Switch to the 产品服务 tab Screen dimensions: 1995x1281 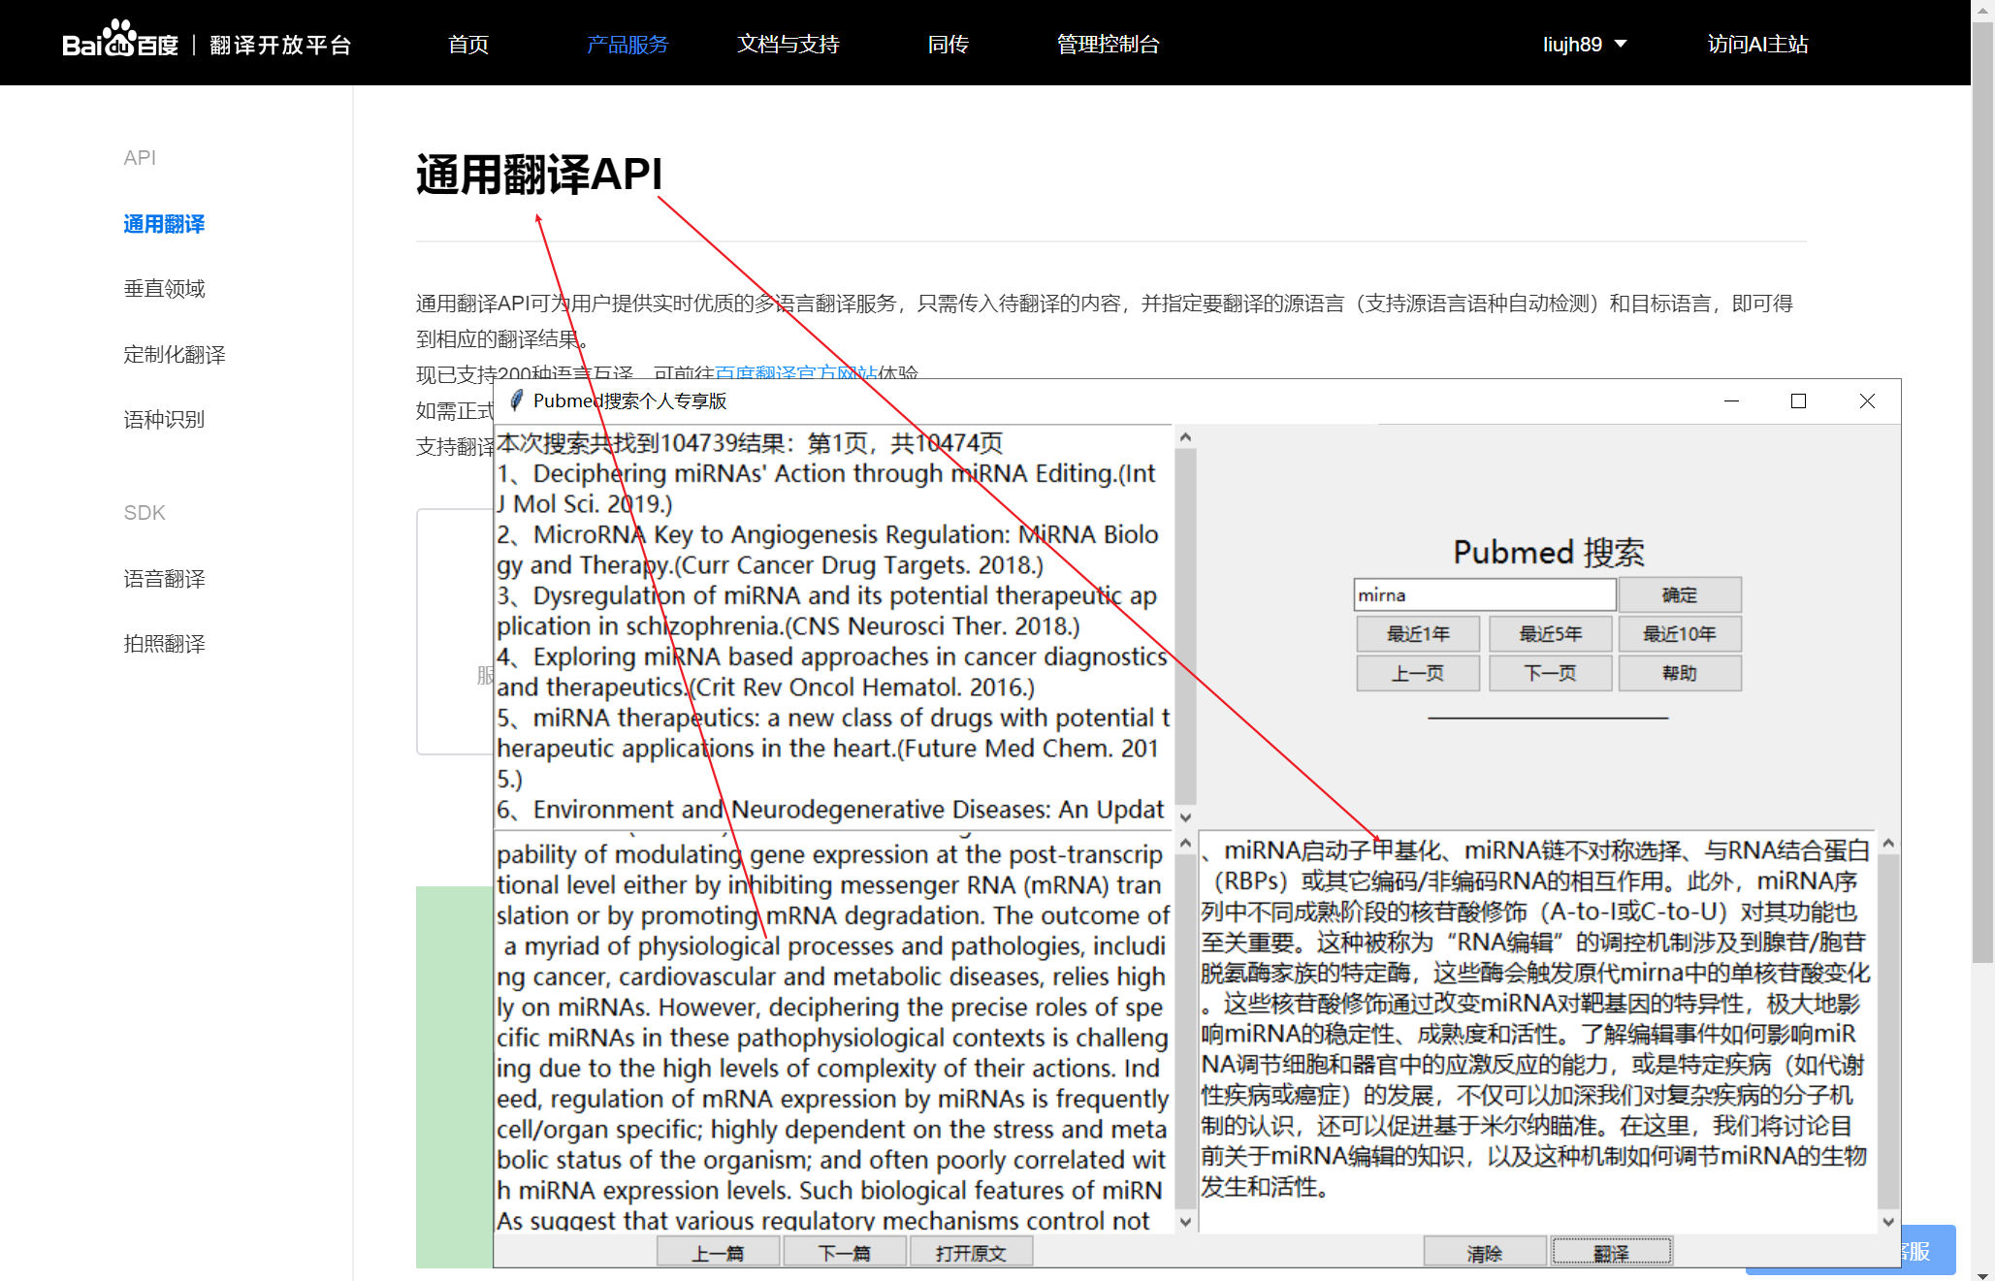coord(627,44)
